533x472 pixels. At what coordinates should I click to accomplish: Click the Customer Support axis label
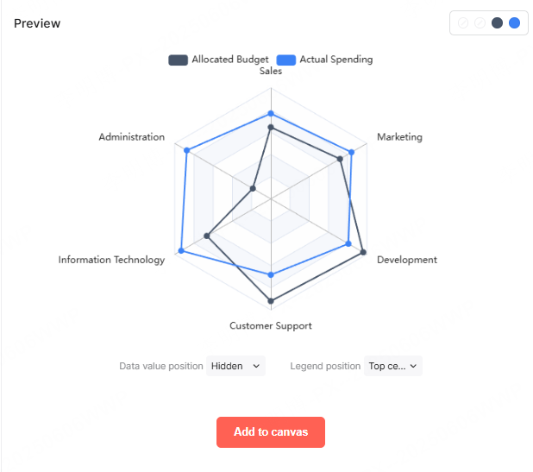click(x=271, y=326)
